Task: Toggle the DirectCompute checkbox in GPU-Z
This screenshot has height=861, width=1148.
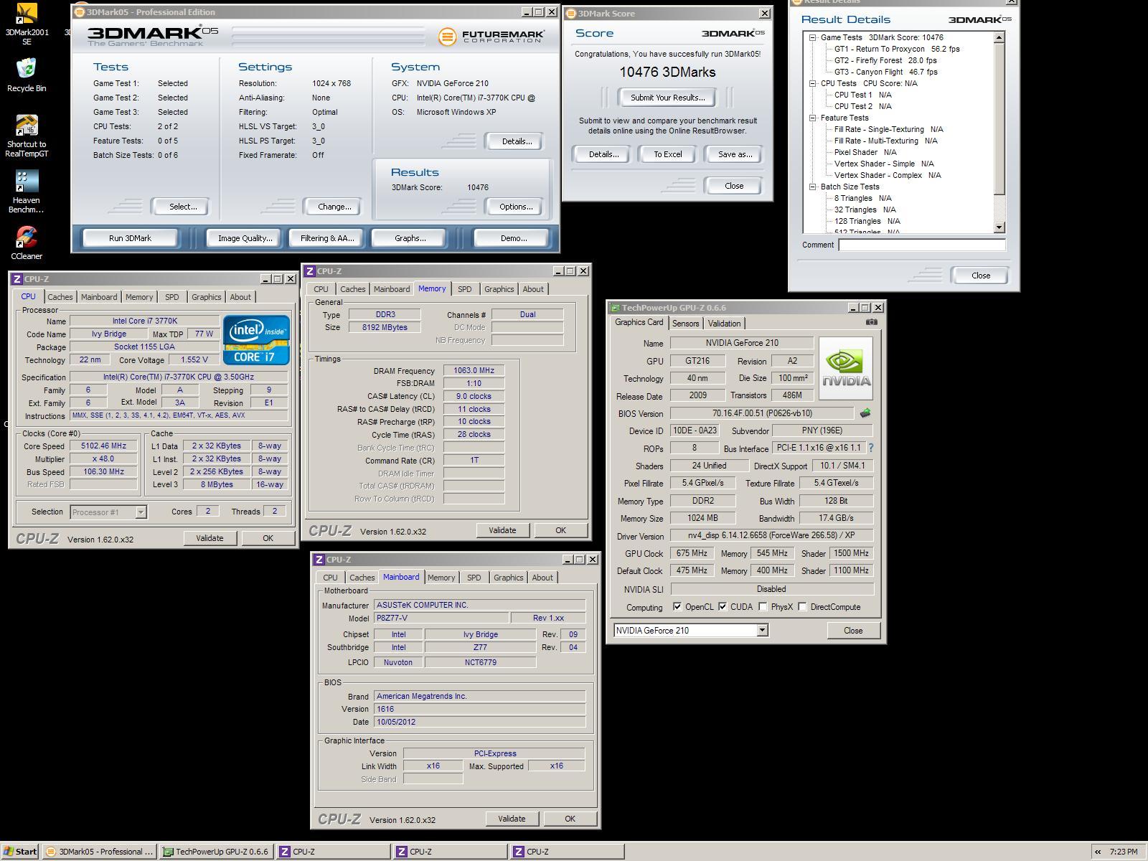Action: [x=802, y=607]
